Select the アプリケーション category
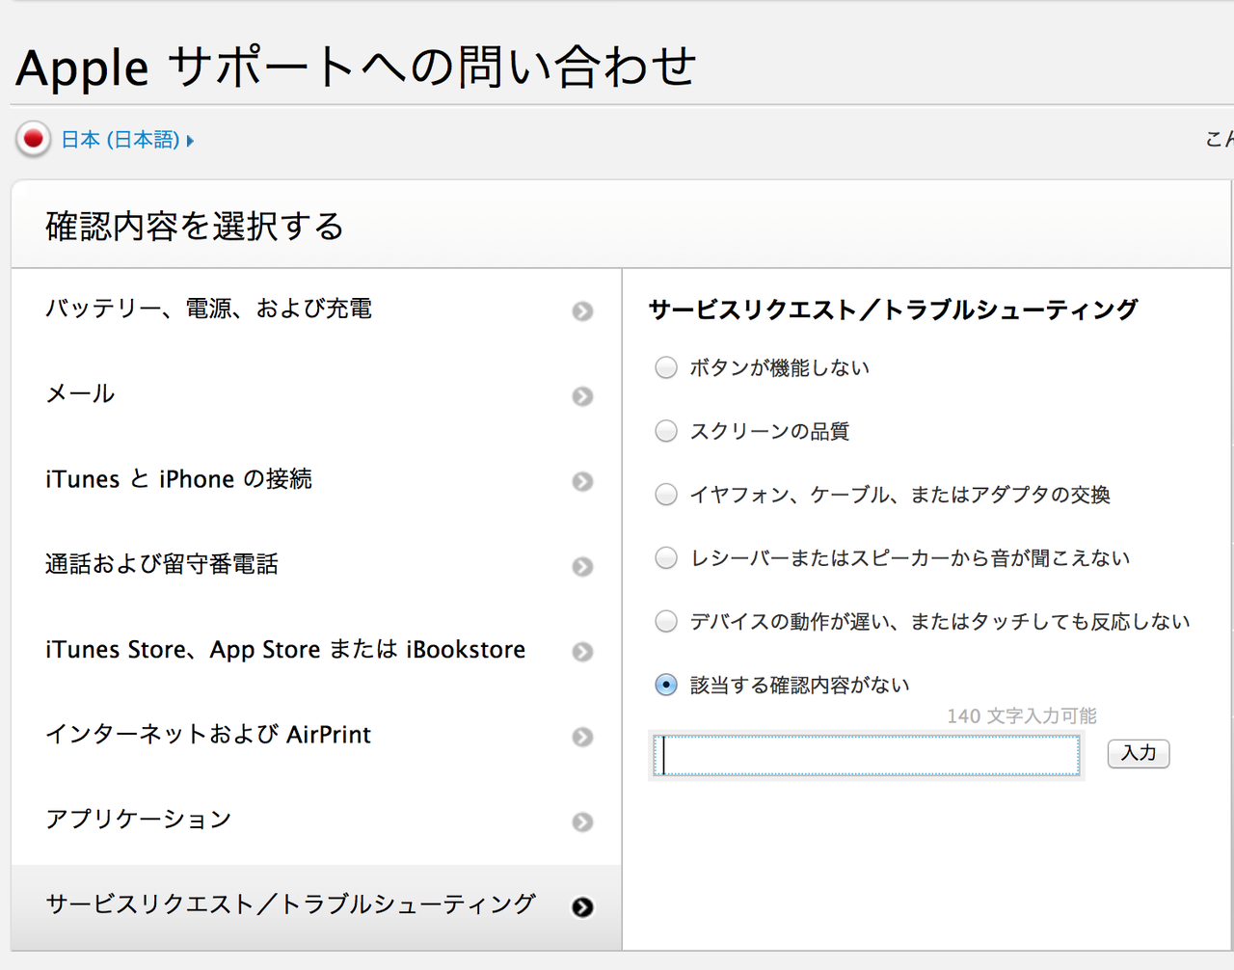 tap(316, 821)
